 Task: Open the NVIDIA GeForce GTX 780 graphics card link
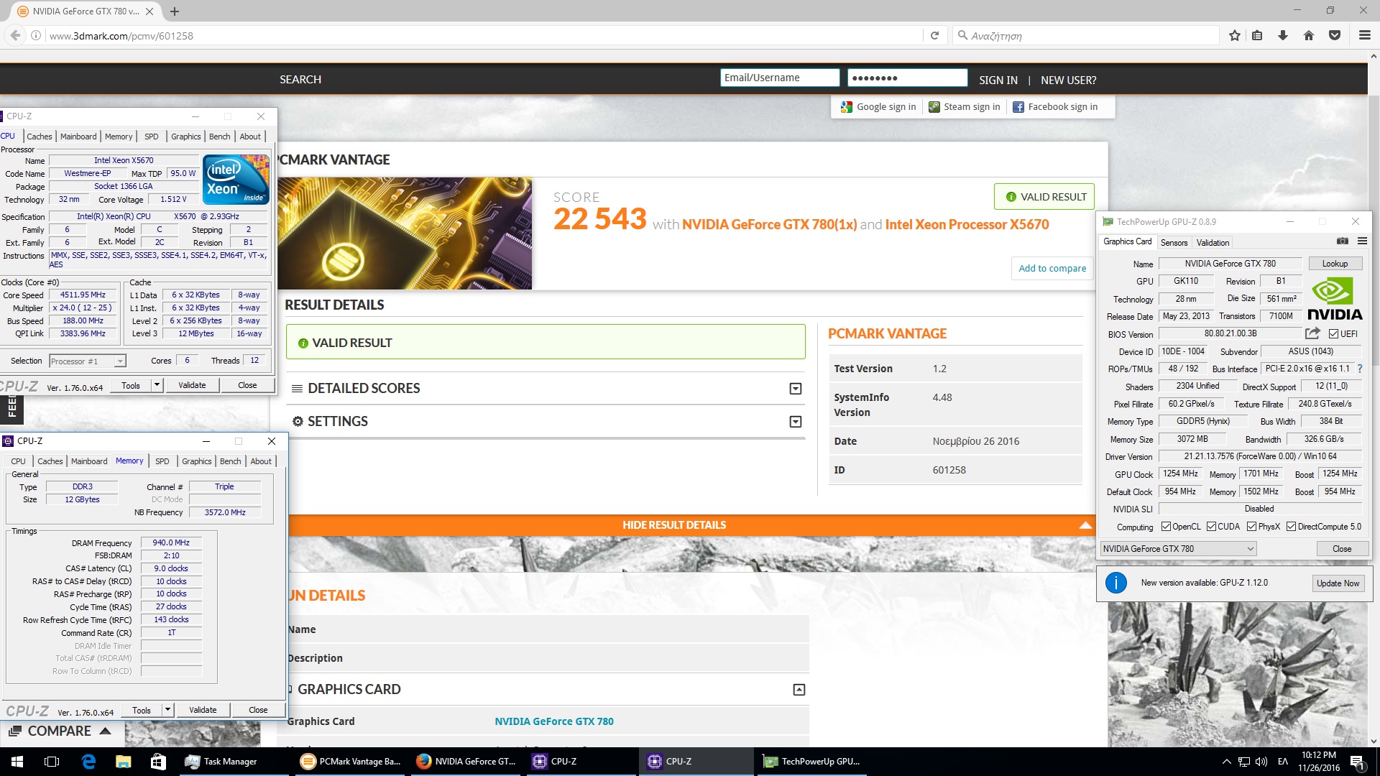coord(553,721)
